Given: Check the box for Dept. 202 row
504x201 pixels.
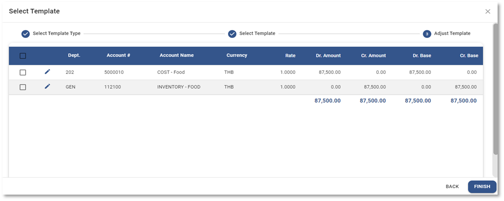Looking at the screenshot, I should [23, 72].
